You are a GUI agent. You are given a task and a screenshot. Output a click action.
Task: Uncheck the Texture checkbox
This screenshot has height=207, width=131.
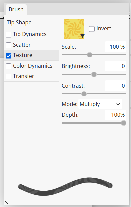pos(8,56)
